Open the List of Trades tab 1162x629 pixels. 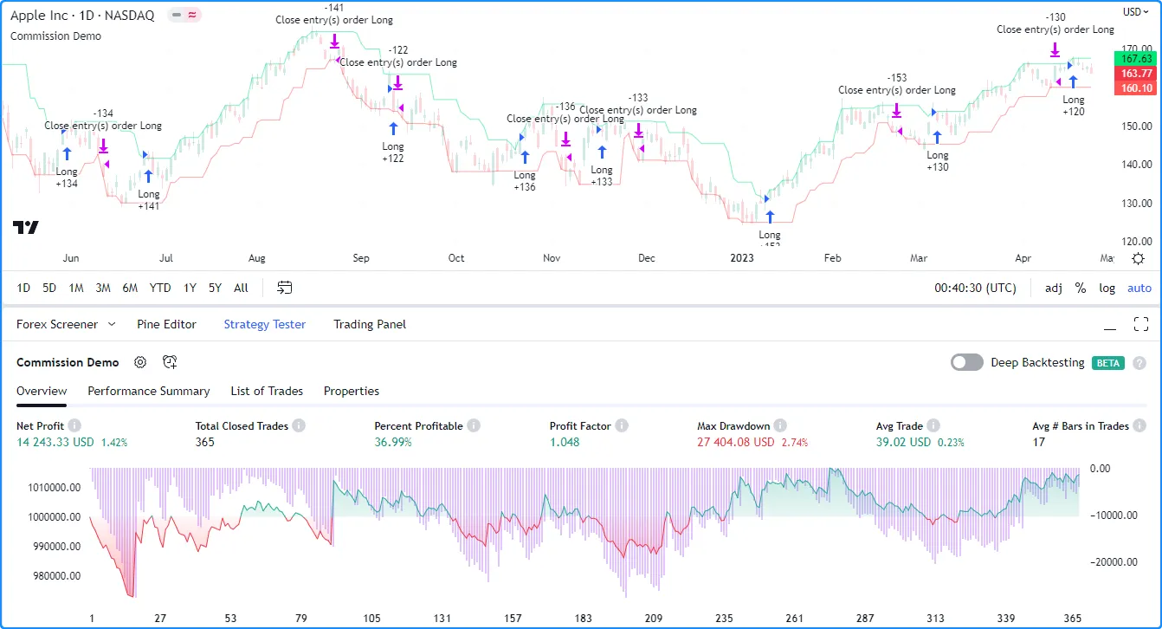267,391
